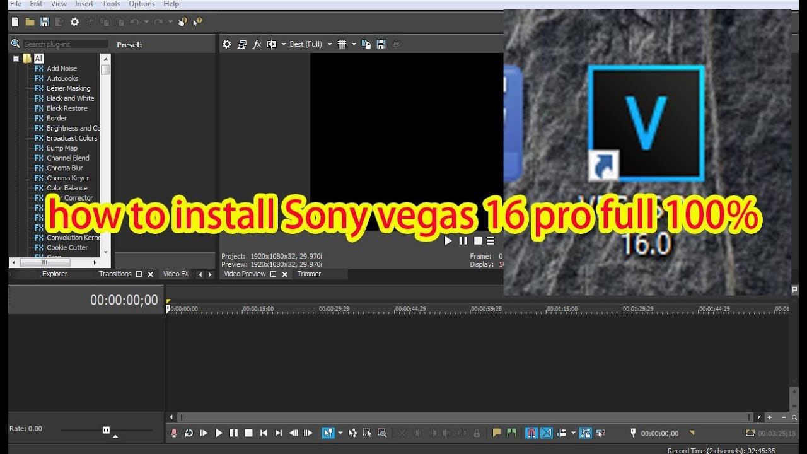Go to end of timeline
This screenshot has height=454, width=807.
[279, 433]
